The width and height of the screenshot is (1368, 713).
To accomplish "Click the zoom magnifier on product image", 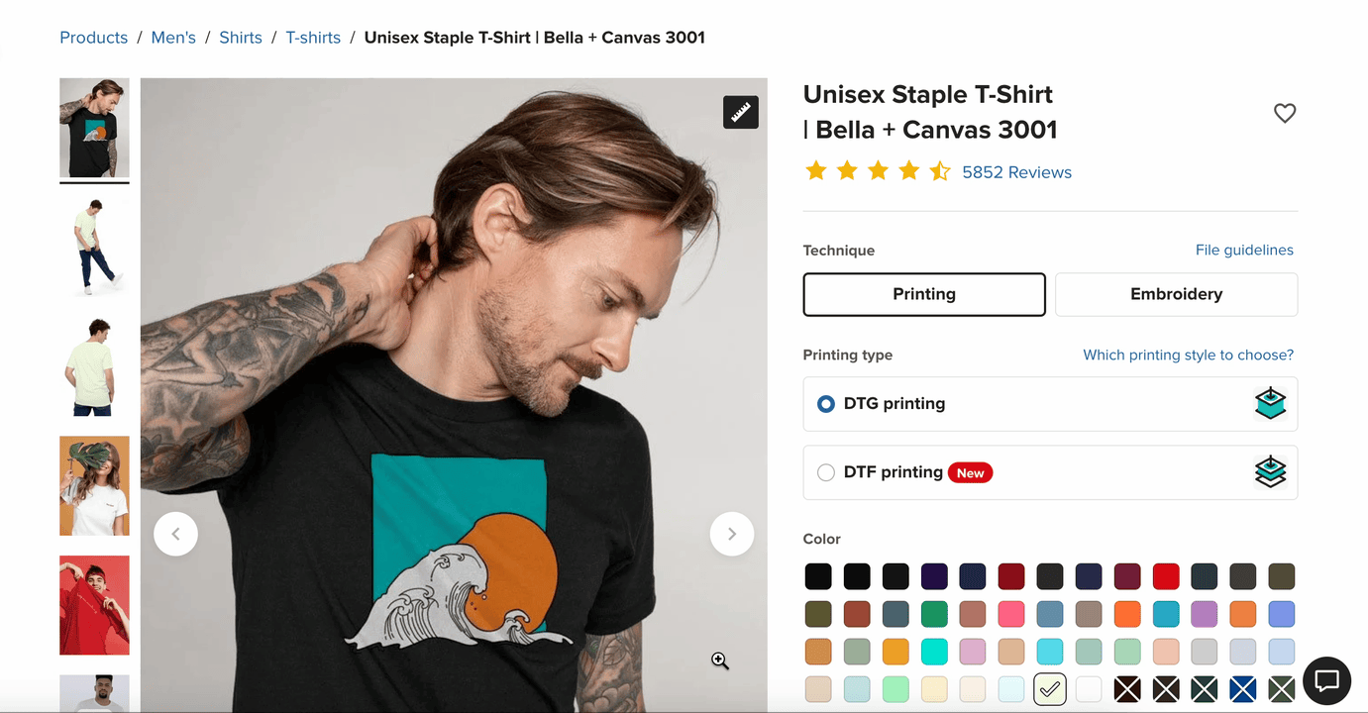I will (720, 662).
